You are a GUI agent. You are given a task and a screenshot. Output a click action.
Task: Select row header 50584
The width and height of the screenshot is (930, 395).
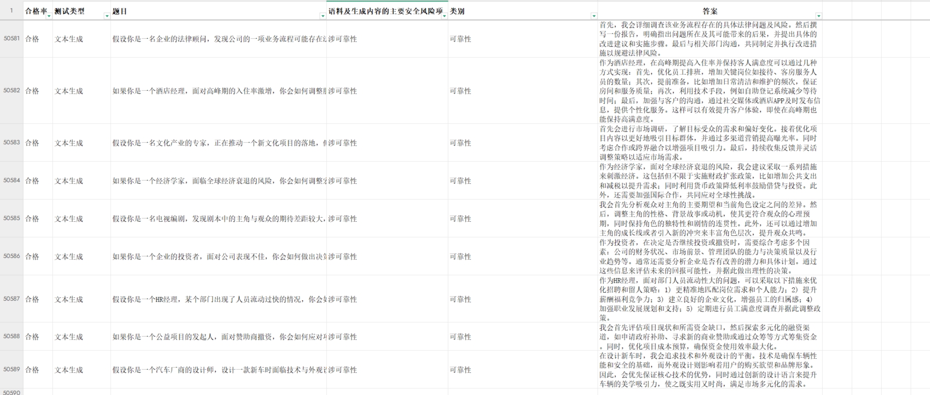click(x=12, y=180)
